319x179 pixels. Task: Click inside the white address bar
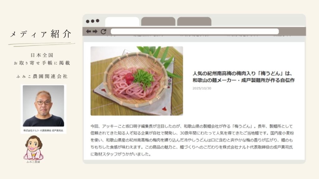click(x=195, y=31)
